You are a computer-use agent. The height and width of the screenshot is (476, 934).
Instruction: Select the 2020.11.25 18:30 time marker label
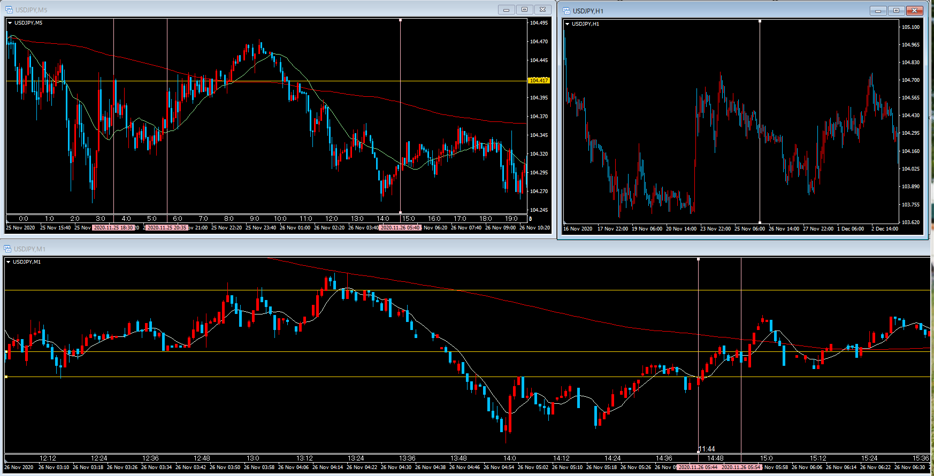[x=113, y=228]
